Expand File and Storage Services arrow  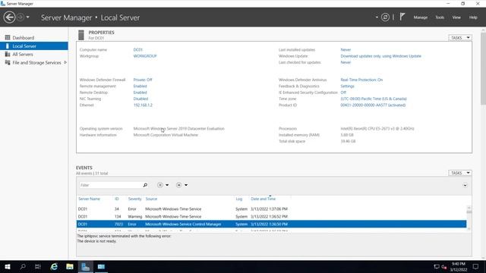[65, 62]
